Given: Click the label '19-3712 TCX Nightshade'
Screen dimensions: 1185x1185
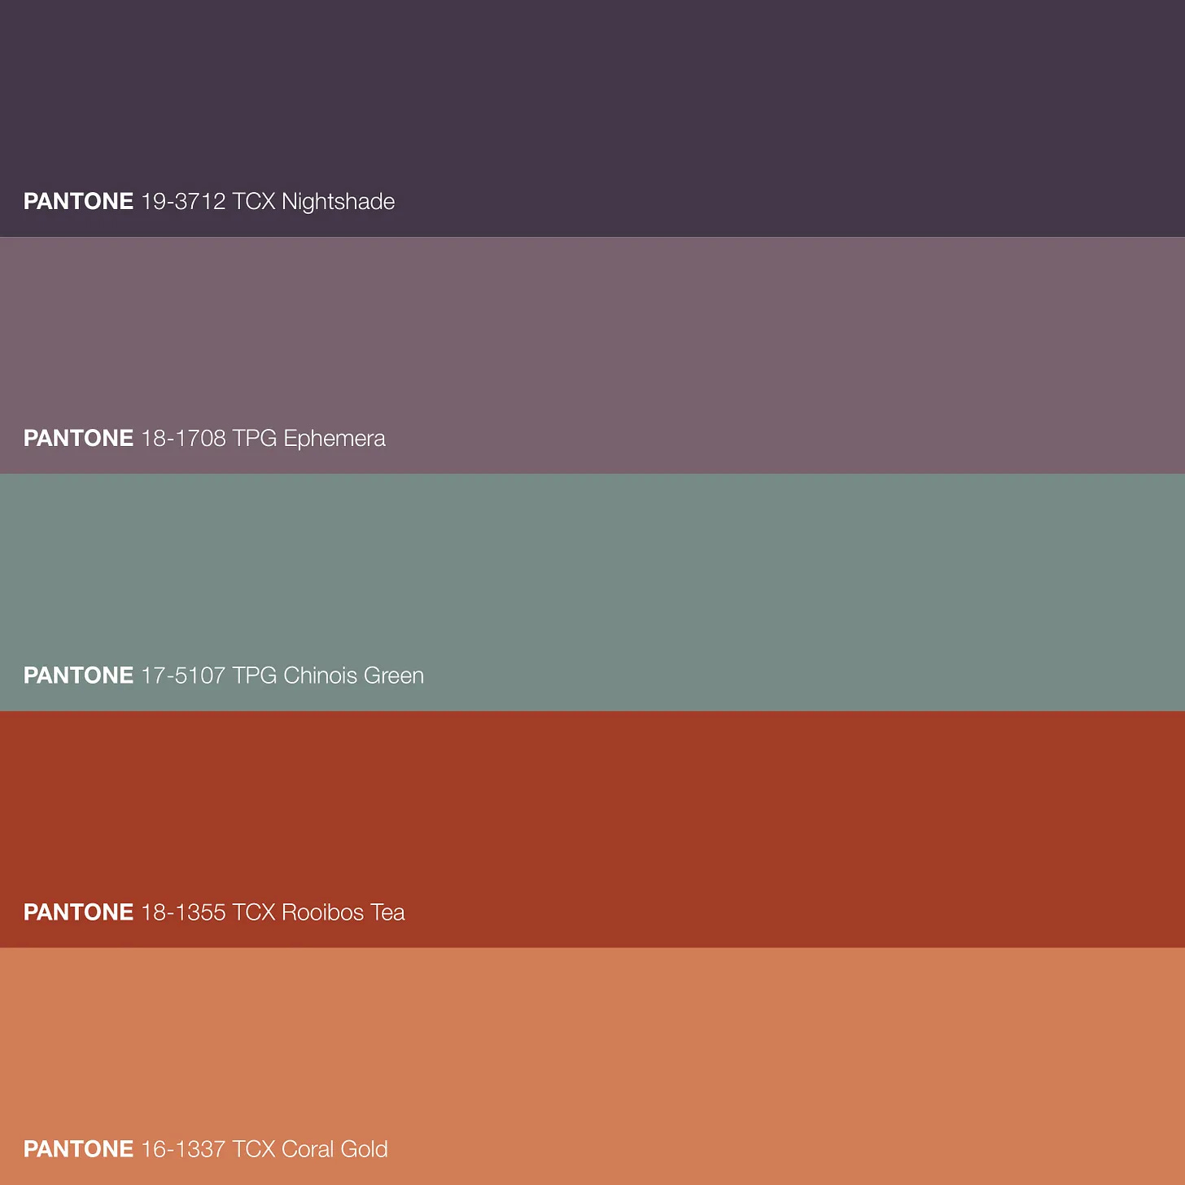Looking at the screenshot, I should [x=268, y=202].
